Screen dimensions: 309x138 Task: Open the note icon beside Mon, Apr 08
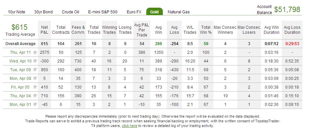click(x=35, y=78)
